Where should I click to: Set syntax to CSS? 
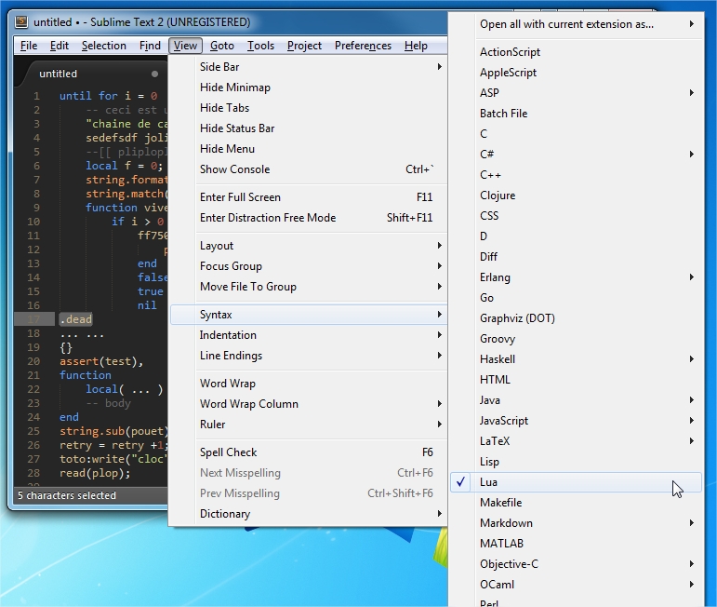576,216
